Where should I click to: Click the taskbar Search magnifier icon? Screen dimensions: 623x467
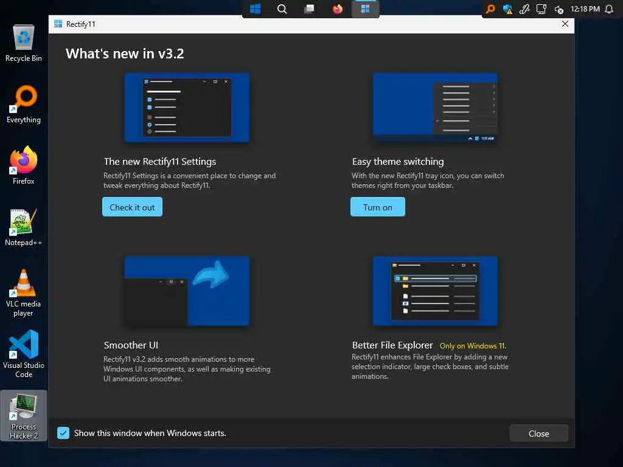click(x=282, y=9)
